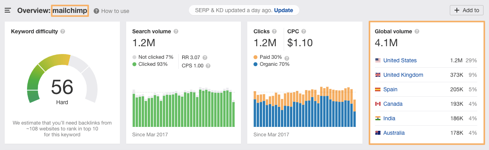The width and height of the screenshot is (489, 150).
Task: Click the blue Organic legend dot
Action: click(256, 64)
